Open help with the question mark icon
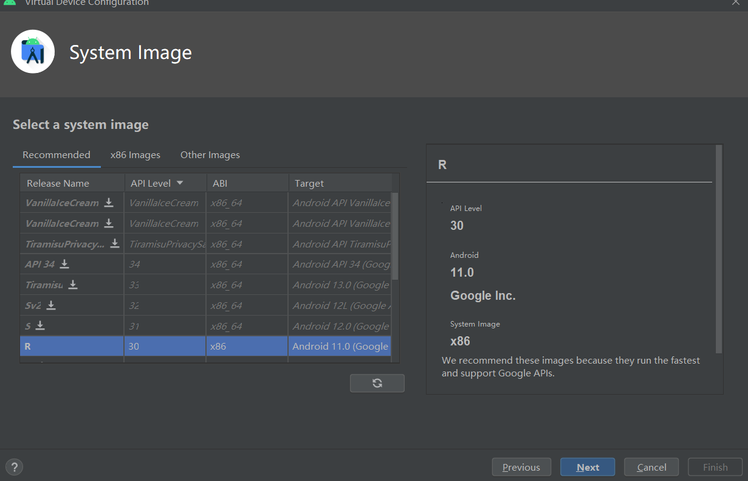 [14, 467]
